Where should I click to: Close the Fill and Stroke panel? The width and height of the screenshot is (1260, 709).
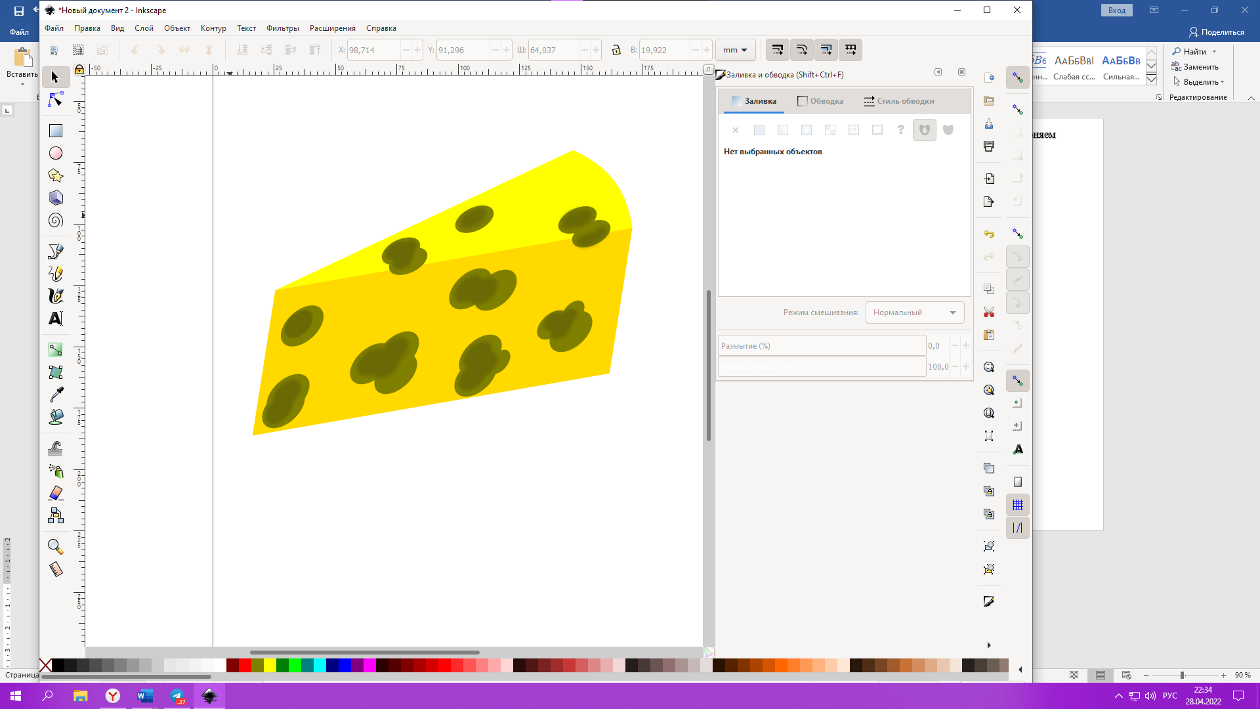point(961,72)
